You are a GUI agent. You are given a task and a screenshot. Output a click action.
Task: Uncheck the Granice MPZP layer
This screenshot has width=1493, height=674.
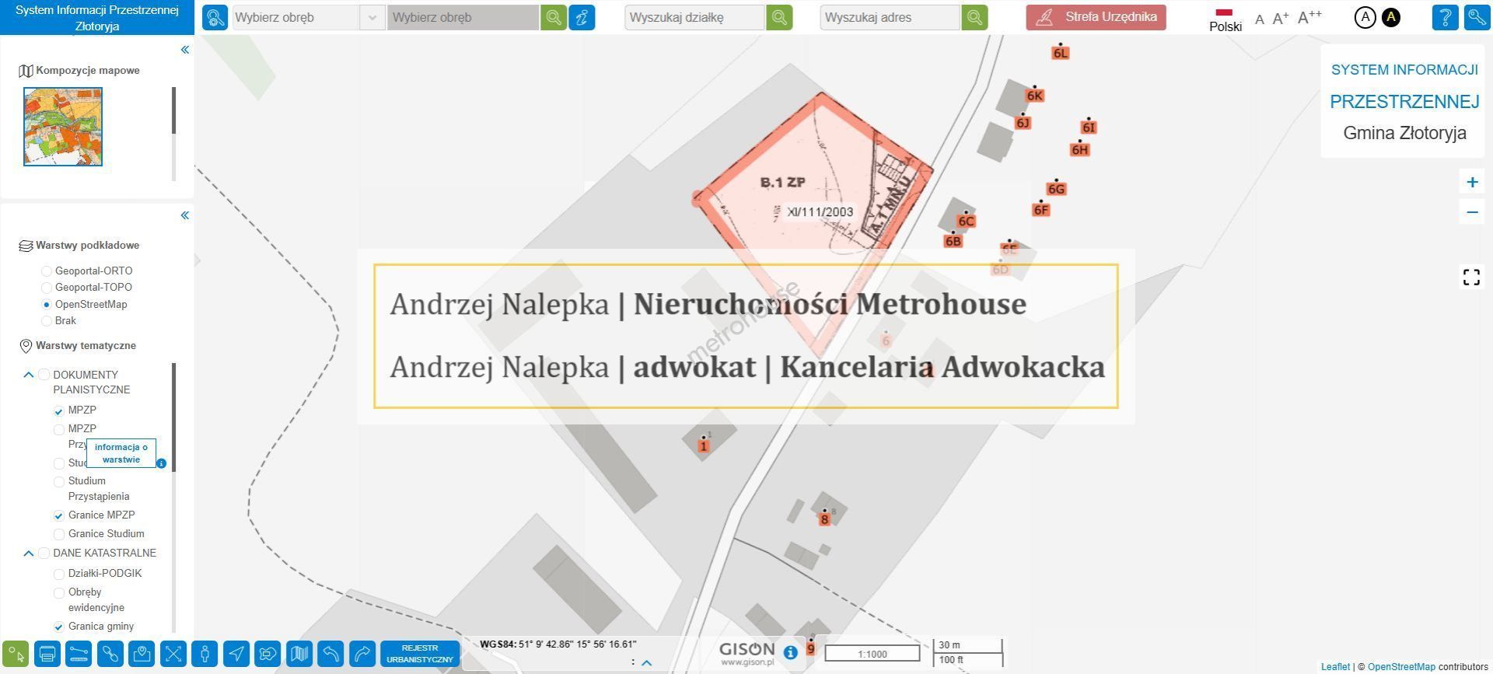tap(59, 515)
